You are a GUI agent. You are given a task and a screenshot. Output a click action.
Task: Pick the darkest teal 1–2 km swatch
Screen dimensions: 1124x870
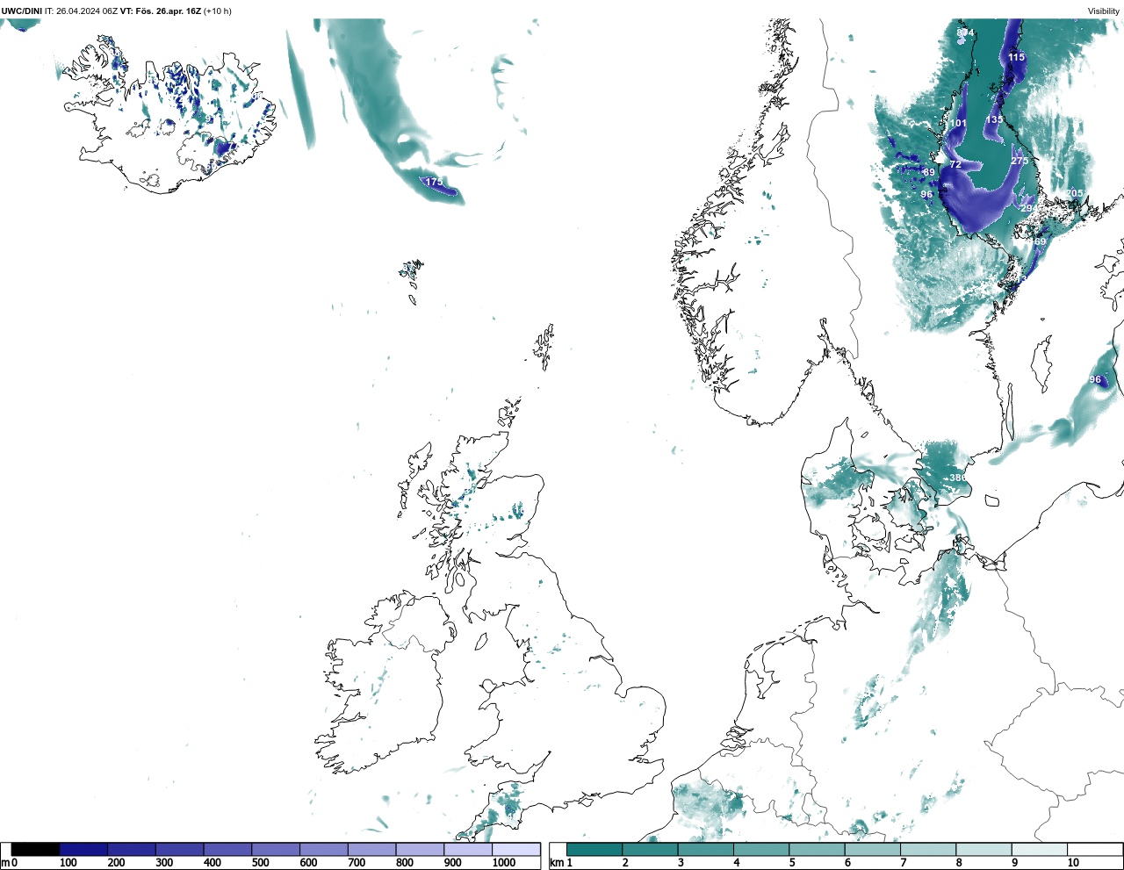pos(594,850)
